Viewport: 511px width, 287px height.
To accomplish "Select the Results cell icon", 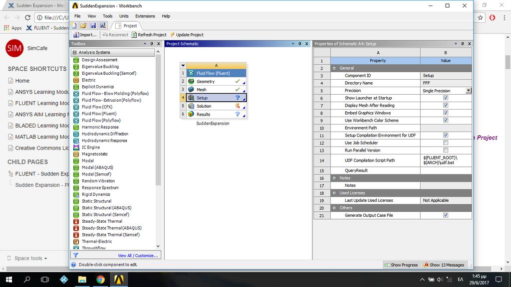I will (x=191, y=114).
